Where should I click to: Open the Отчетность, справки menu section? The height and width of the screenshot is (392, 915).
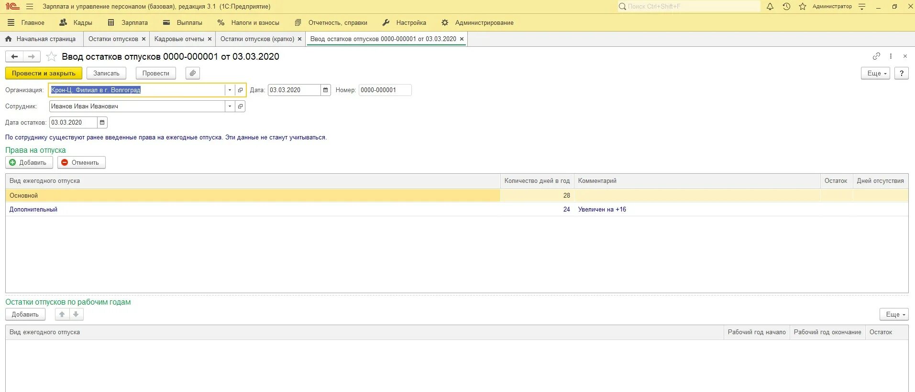point(331,22)
